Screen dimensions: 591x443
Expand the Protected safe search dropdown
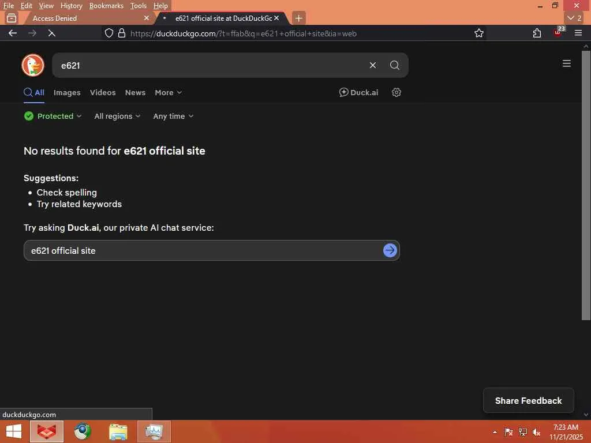tap(53, 116)
